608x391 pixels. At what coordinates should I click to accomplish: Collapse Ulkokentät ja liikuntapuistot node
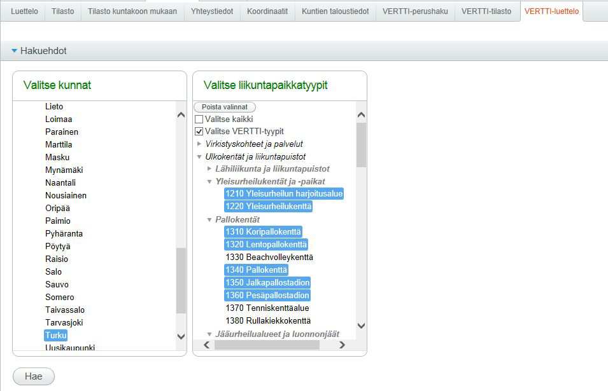pos(199,157)
